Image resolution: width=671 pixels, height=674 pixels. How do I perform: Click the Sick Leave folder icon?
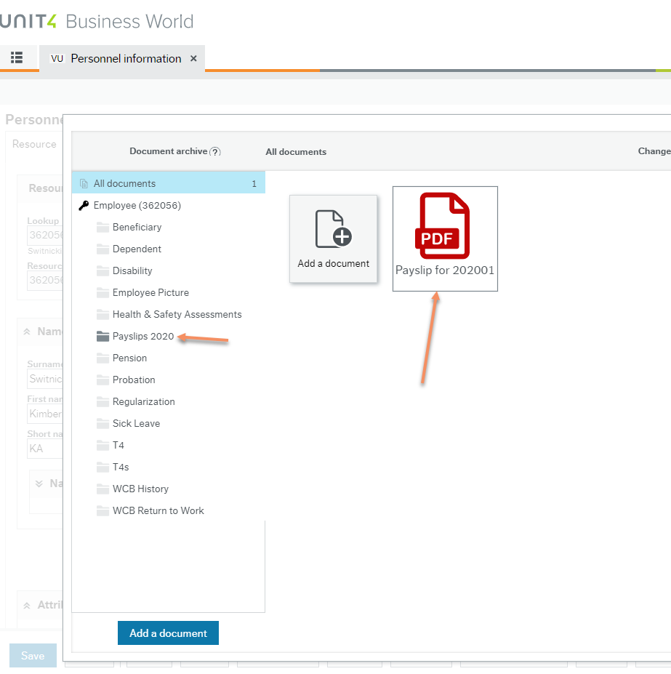[x=103, y=423]
